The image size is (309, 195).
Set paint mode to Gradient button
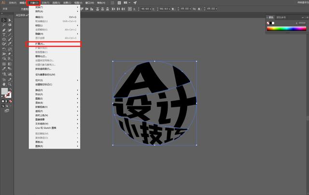click(x=6, y=101)
